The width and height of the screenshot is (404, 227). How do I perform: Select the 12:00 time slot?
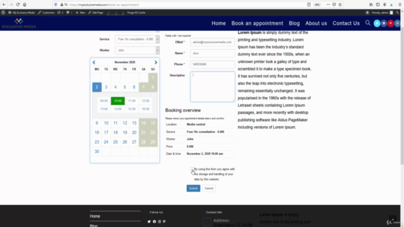tap(146, 101)
